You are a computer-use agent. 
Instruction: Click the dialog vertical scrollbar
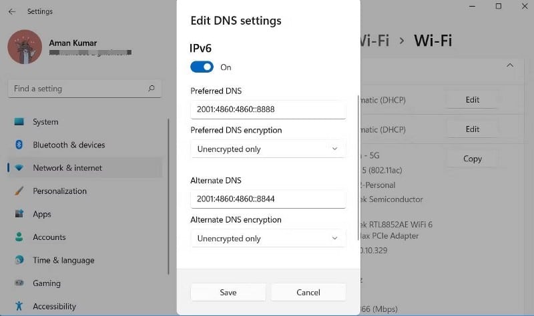(x=358, y=168)
